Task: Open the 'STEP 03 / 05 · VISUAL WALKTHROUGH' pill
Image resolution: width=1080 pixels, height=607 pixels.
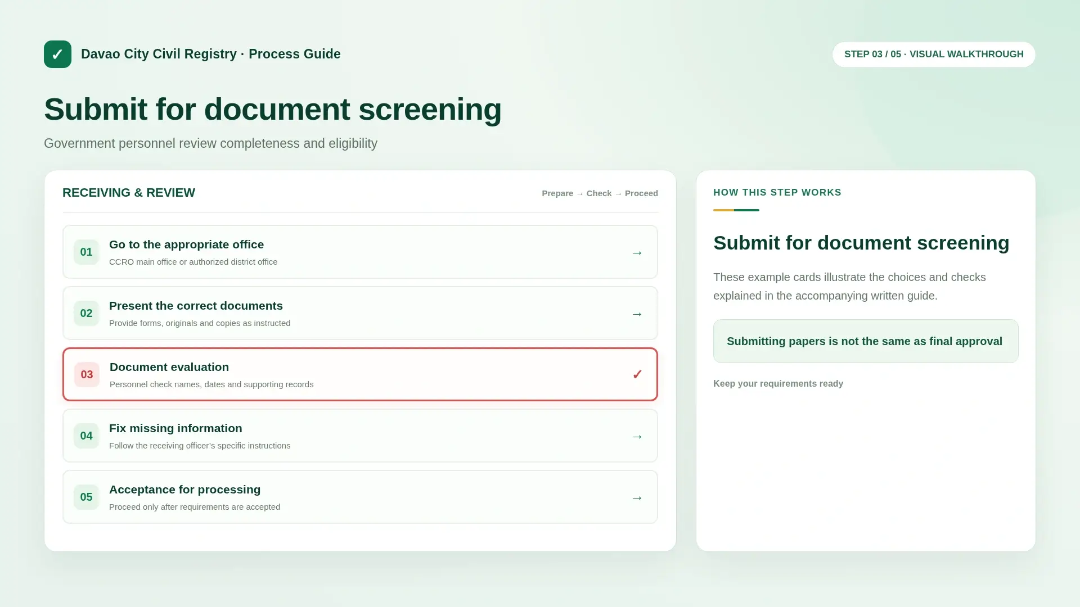Action: (934, 55)
